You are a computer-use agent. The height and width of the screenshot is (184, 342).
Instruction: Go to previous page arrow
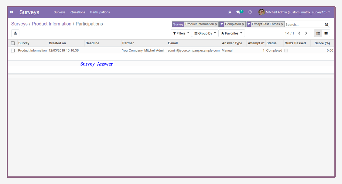[299, 33]
